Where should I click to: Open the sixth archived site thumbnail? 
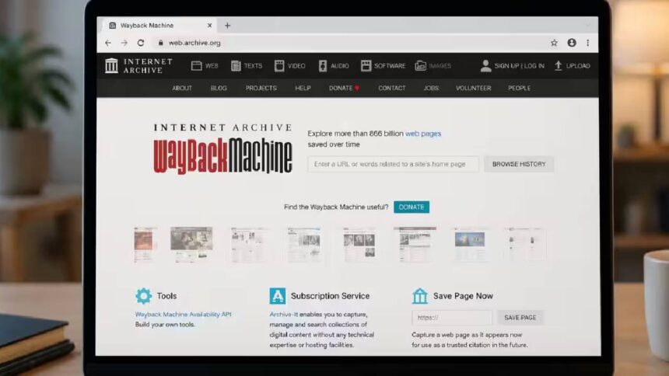[415, 244]
